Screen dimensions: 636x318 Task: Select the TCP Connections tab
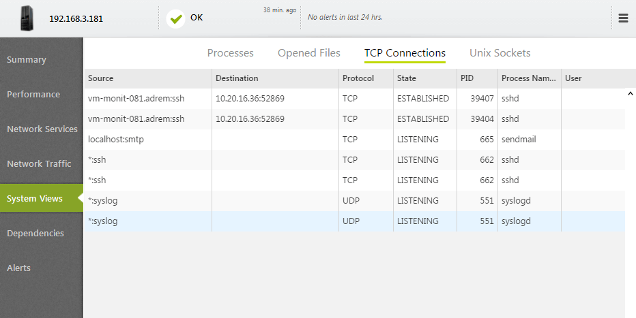pyautogui.click(x=405, y=53)
